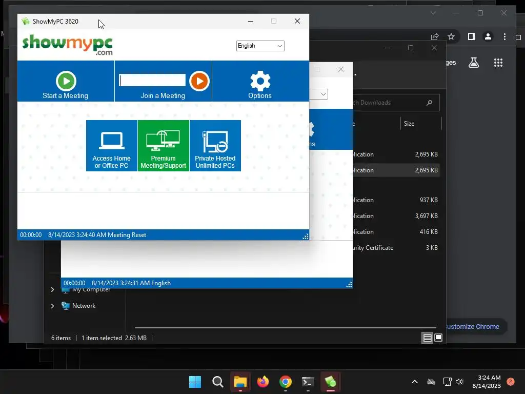Open the Windows Start menu
525x394 pixels.
point(195,382)
